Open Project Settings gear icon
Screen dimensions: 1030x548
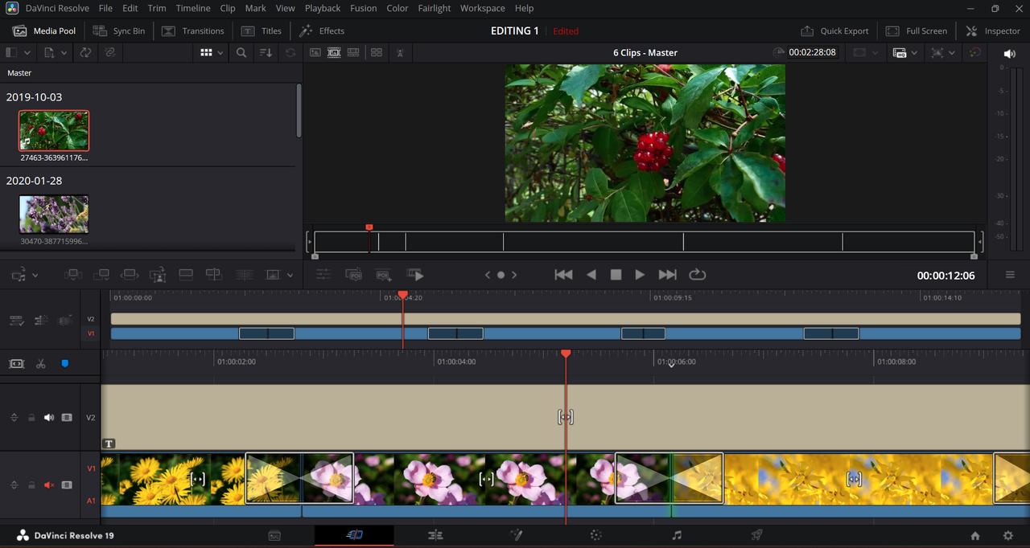(1007, 535)
